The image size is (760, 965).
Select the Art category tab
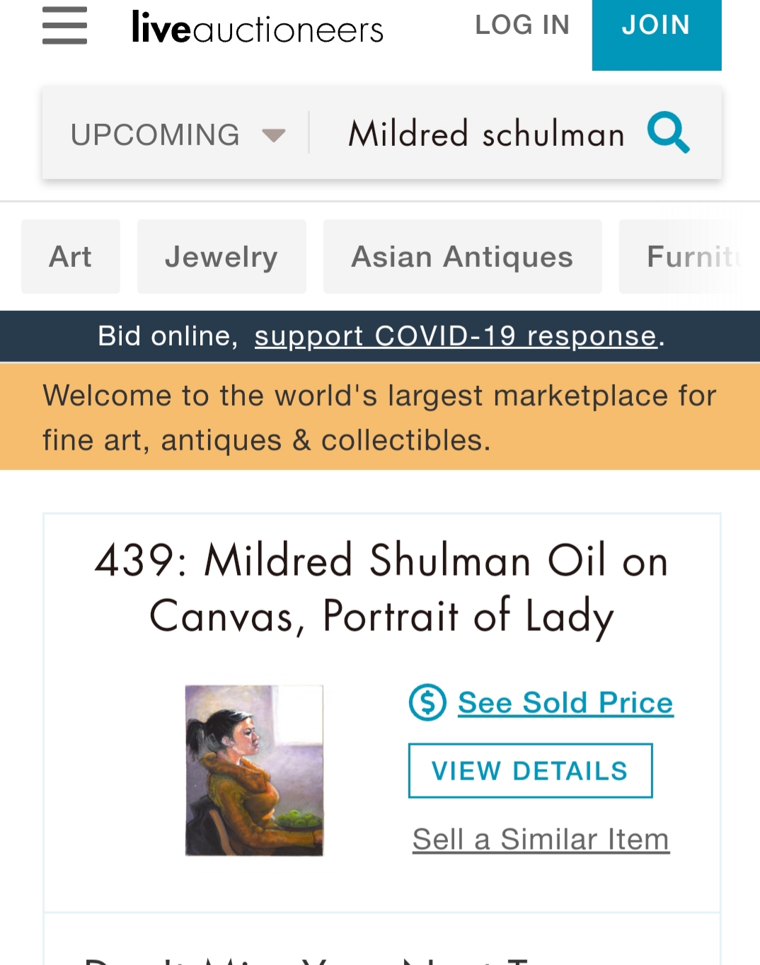tap(71, 256)
